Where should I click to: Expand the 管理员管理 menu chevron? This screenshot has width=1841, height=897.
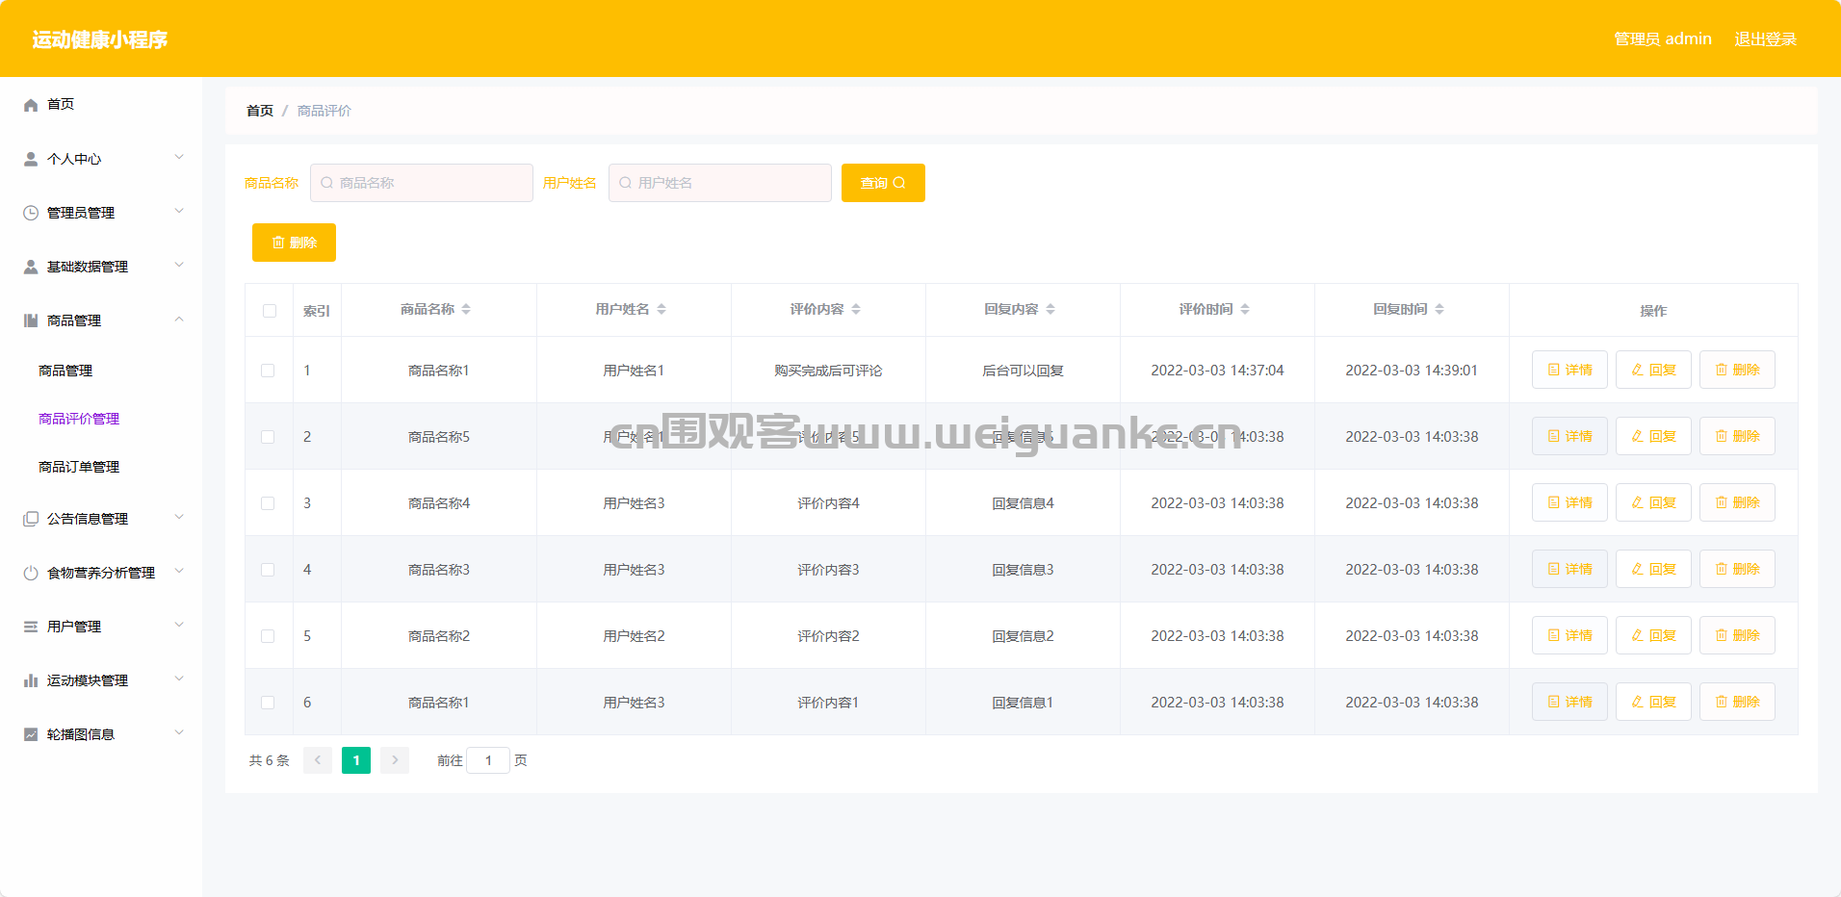[x=179, y=211]
